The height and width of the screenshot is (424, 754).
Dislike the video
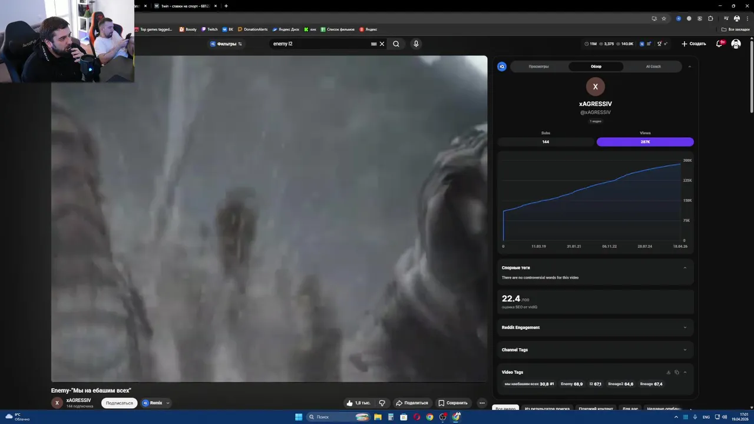click(382, 403)
